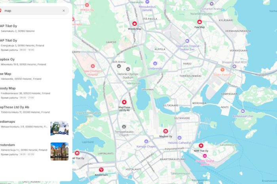Click the address "Töölöntorinkatu 11, 00260 Helsinki, Finland"
277x184 pixels.
25,112
